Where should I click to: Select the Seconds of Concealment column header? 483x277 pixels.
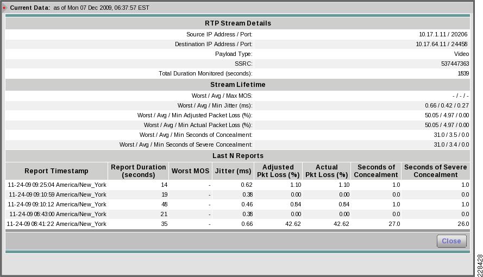tap(376, 171)
